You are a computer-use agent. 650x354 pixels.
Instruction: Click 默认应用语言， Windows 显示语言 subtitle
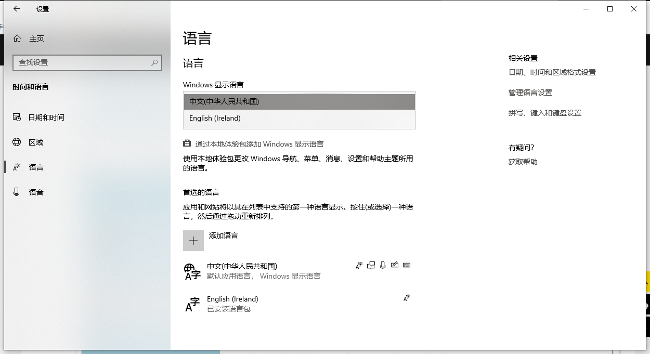pyautogui.click(x=264, y=277)
